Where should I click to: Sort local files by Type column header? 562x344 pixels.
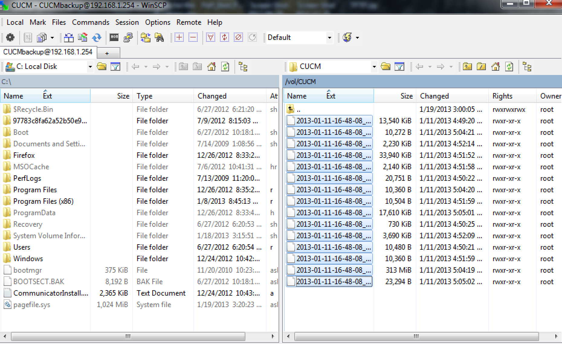(163, 96)
